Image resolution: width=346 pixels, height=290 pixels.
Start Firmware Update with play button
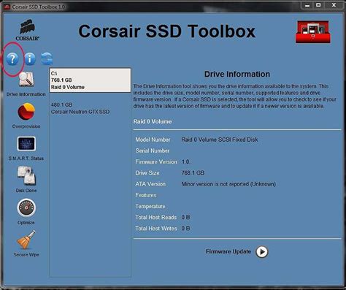point(262,252)
